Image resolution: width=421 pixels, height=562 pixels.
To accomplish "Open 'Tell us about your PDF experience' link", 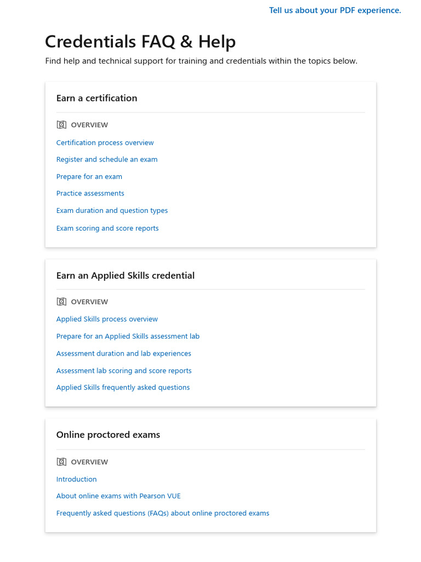I will pos(335,10).
